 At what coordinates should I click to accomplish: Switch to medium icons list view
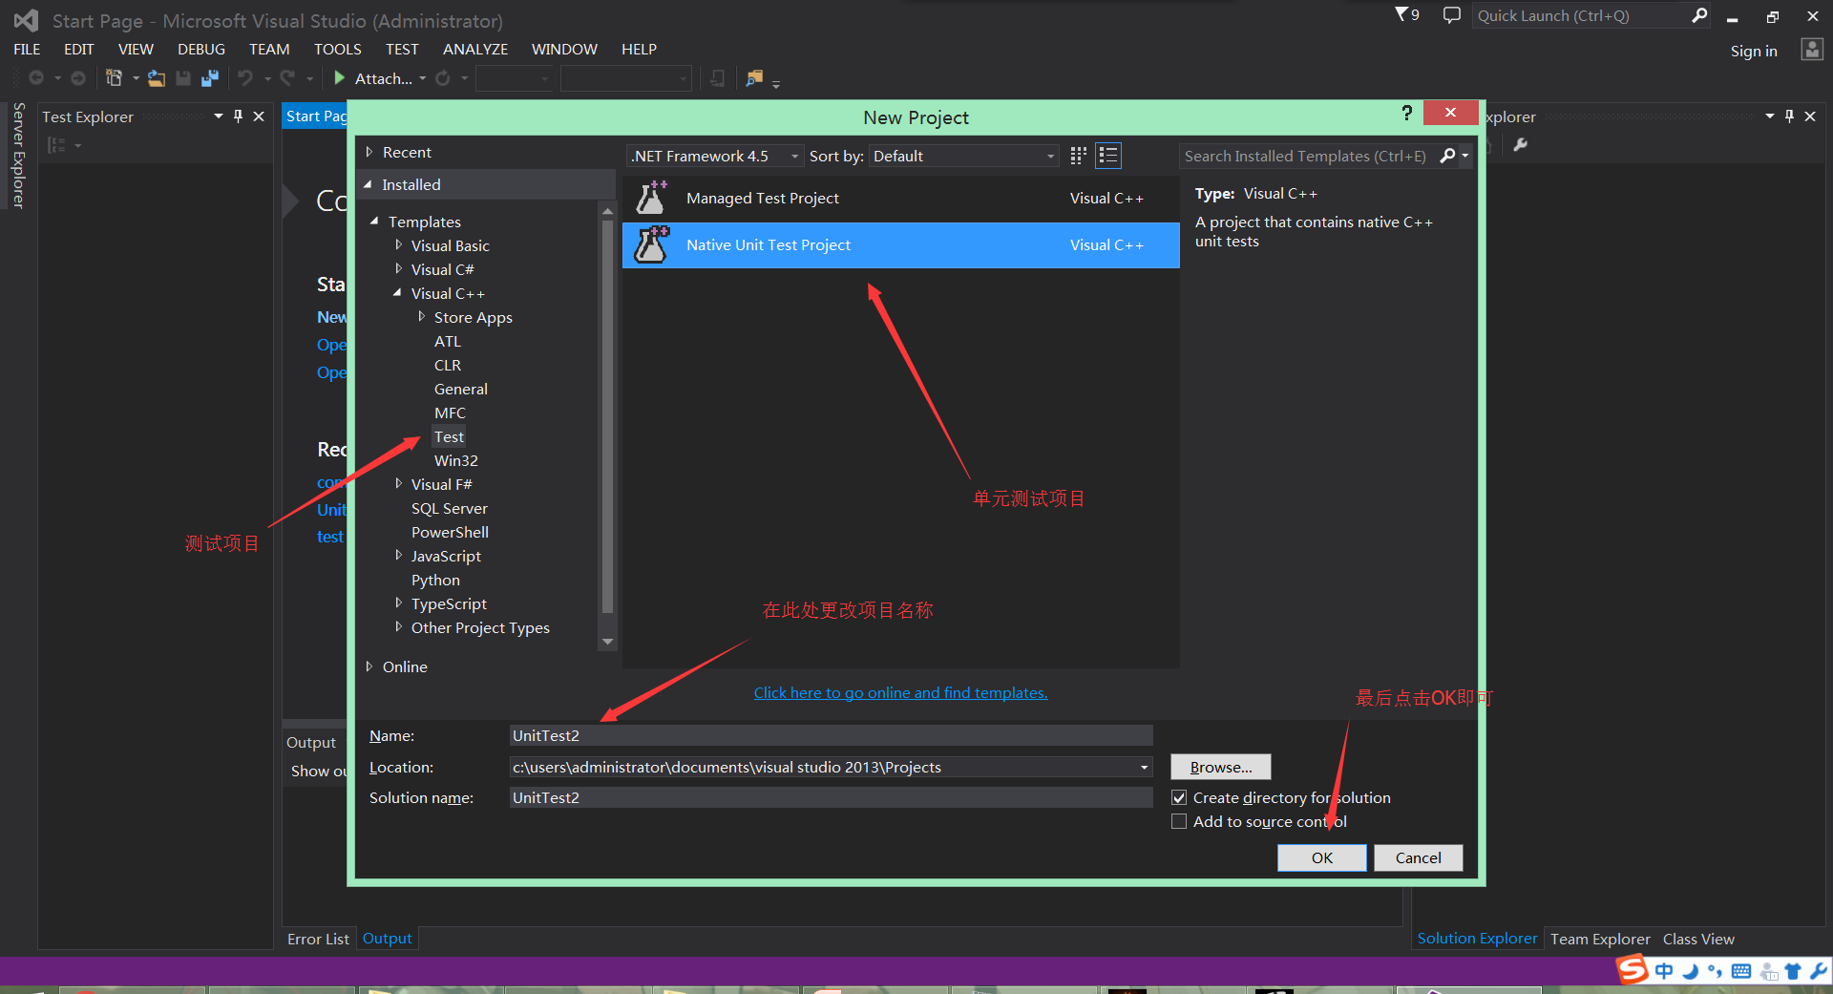coord(1108,156)
